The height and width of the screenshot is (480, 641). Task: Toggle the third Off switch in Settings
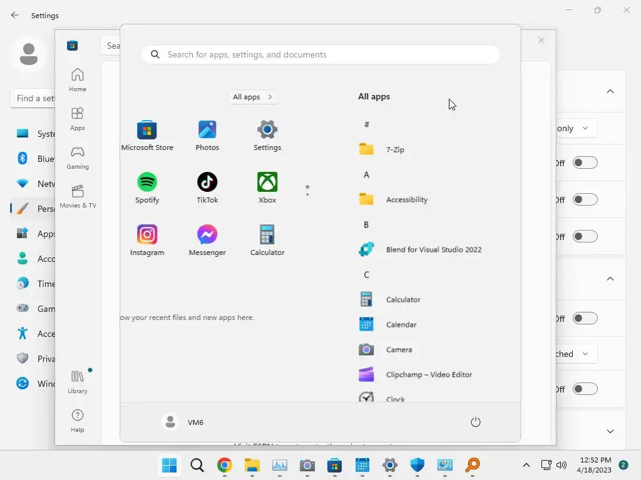click(585, 236)
